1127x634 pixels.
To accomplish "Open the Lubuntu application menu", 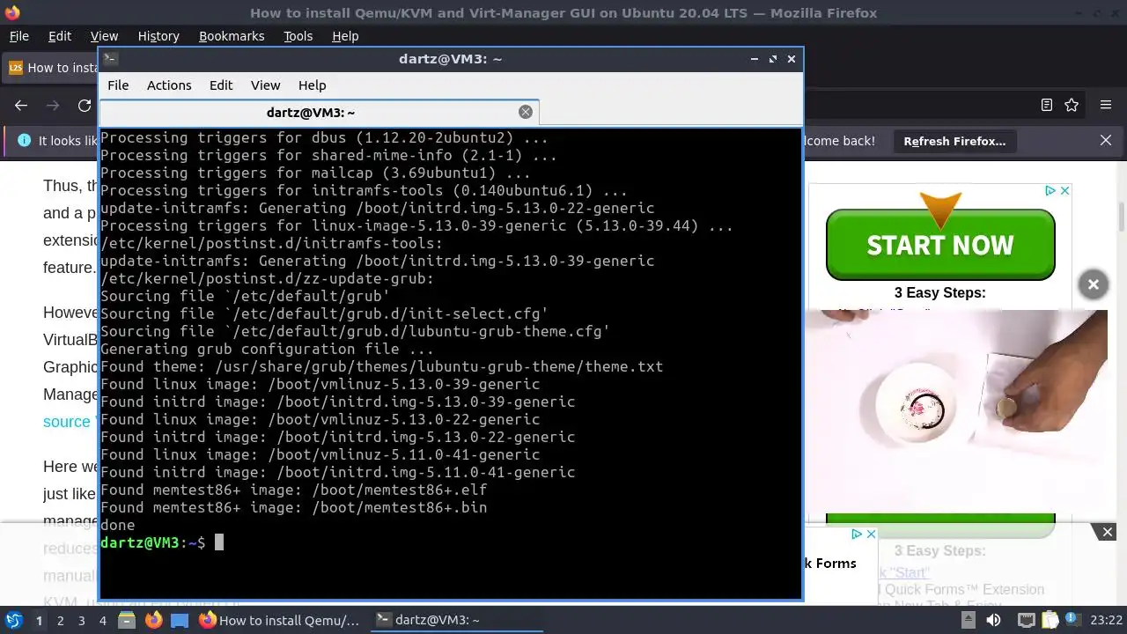I will pos(13,620).
